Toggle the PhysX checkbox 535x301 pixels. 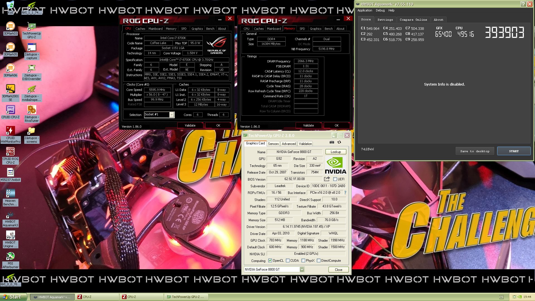pyautogui.click(x=303, y=261)
